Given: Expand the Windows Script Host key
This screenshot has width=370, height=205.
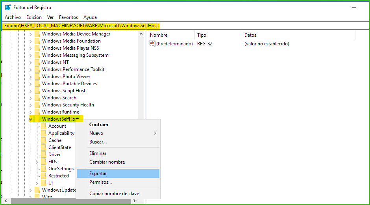Looking at the screenshot, I should click(x=31, y=91).
